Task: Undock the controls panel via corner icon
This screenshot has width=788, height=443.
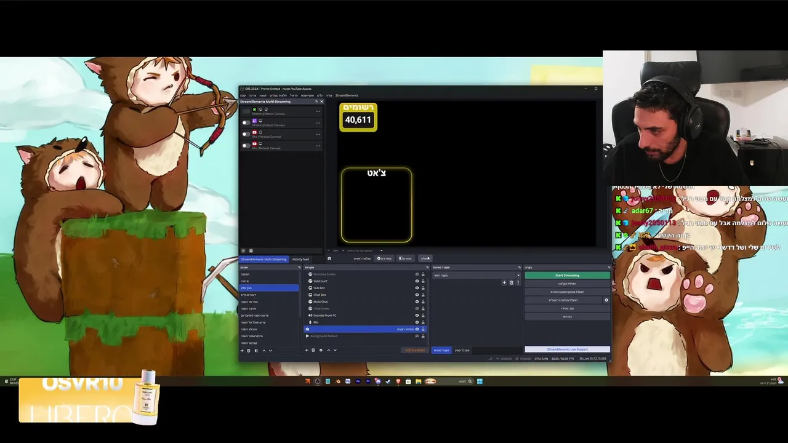Action: tap(609, 267)
